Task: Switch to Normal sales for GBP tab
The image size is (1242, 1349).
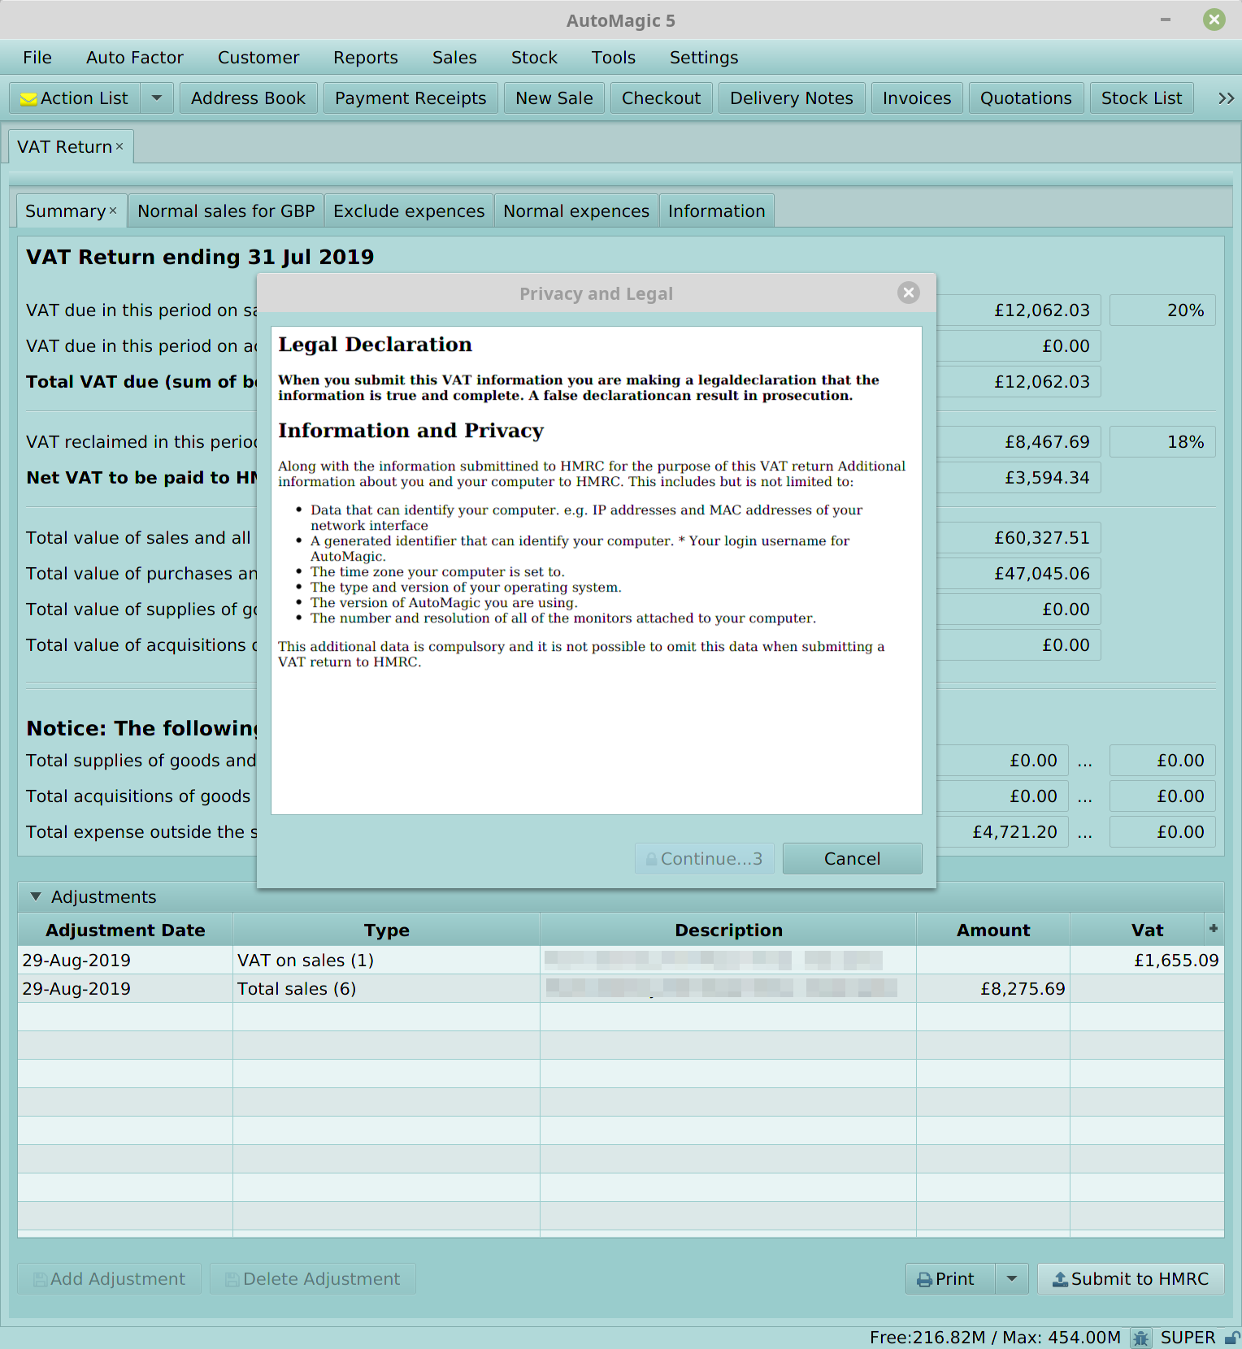Action: point(226,211)
